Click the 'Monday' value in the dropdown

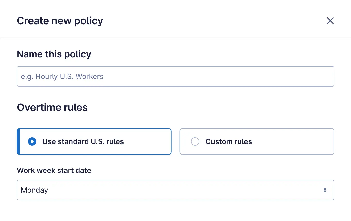tap(35, 190)
